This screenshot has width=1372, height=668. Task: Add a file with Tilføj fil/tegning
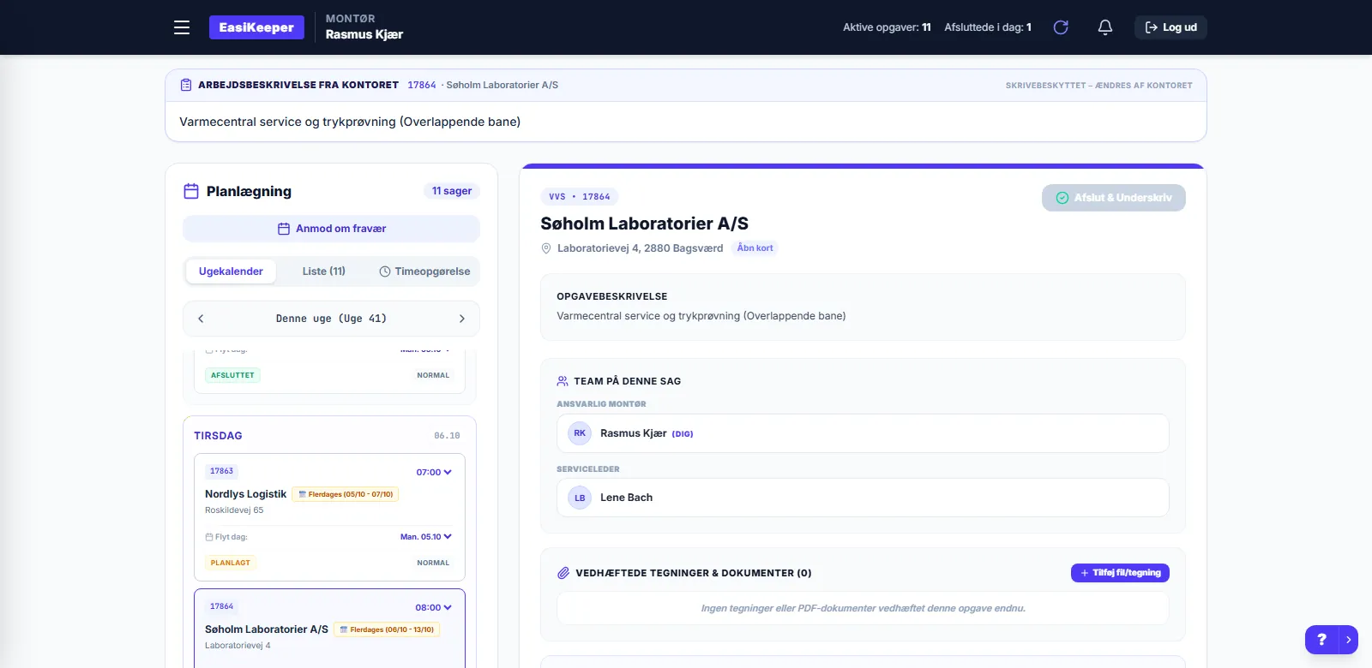(x=1120, y=573)
